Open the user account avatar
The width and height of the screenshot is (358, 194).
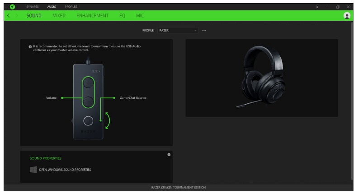pos(347,15)
